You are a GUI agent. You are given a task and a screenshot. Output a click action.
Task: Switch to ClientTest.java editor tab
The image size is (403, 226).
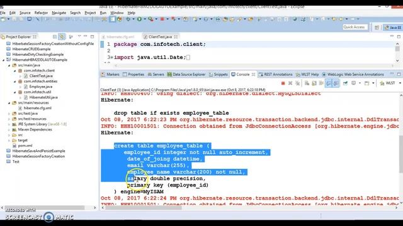pos(160,37)
